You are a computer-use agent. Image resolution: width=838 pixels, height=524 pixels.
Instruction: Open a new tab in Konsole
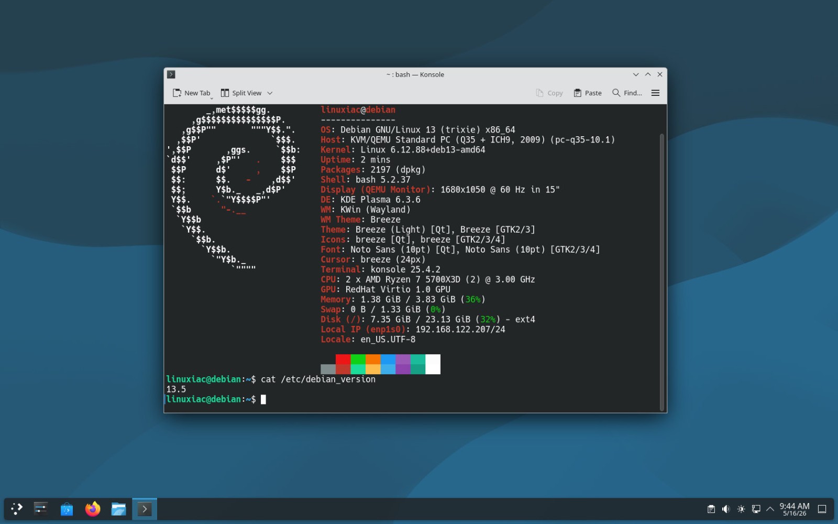(x=192, y=93)
